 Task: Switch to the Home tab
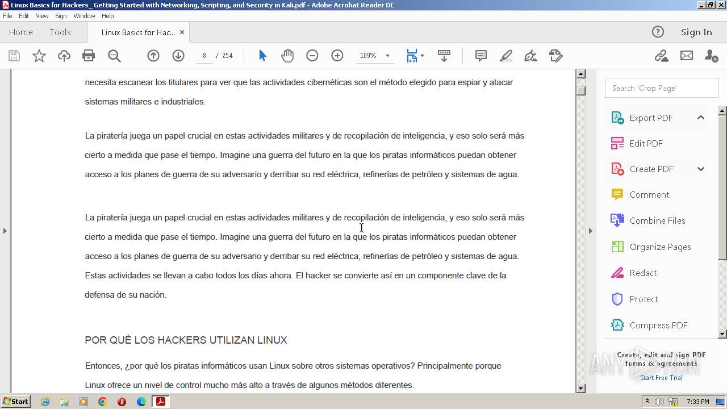click(x=21, y=32)
